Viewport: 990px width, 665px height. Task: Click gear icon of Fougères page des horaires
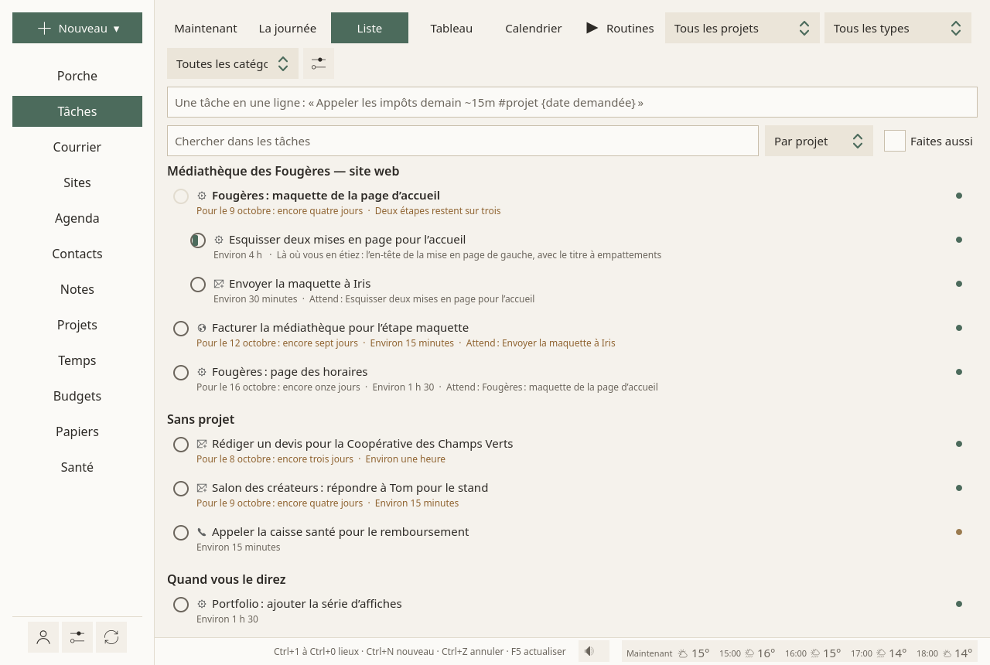click(x=202, y=372)
